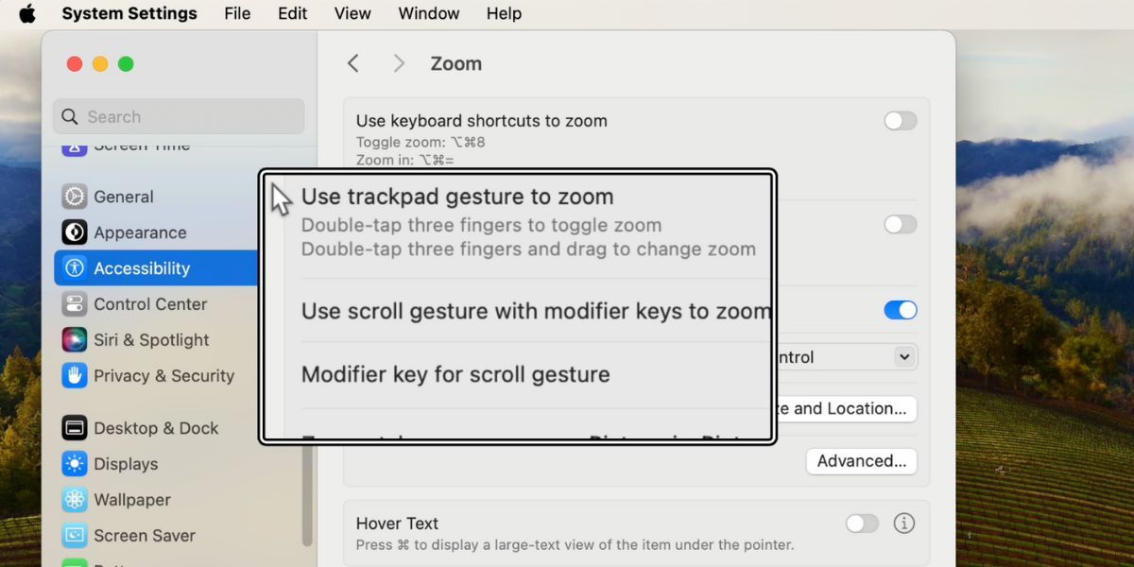Image resolution: width=1134 pixels, height=567 pixels.
Task: Go back using the back chevron
Action: [352, 62]
